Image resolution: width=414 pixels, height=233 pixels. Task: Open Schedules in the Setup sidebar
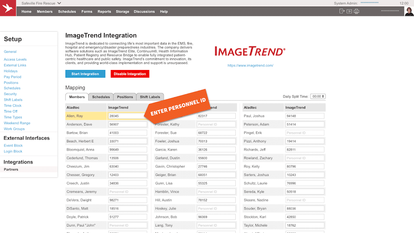[12, 88]
